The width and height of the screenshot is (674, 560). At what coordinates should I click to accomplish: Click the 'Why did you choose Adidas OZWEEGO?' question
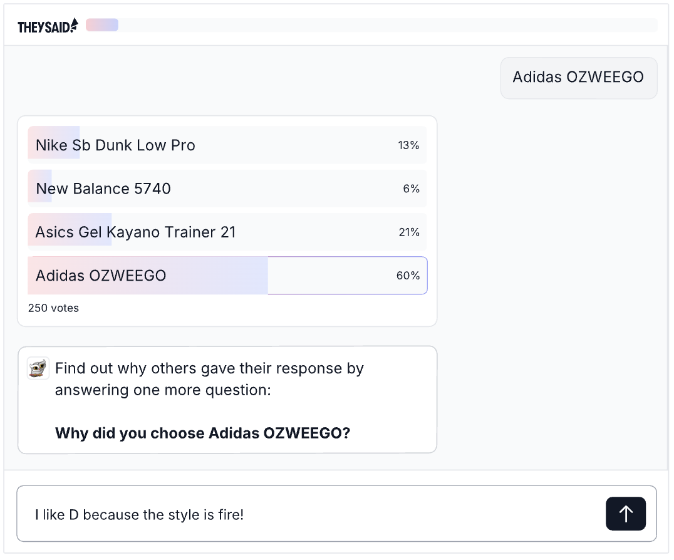click(202, 433)
